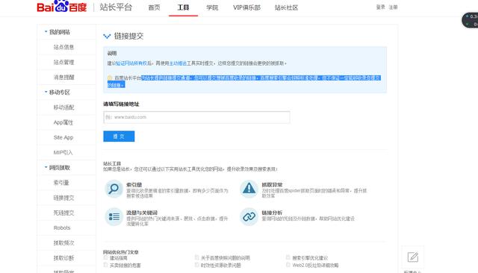Click the Baidu paw logo
Screen dimensions: 478x273
[61, 6]
